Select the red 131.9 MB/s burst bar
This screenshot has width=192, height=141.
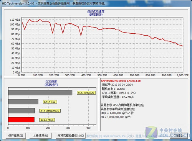[x=22, y=120]
